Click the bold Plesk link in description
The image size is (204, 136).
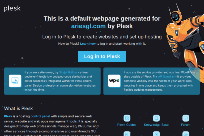coord(8,116)
